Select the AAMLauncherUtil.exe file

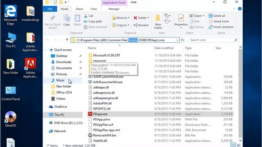click(x=108, y=82)
